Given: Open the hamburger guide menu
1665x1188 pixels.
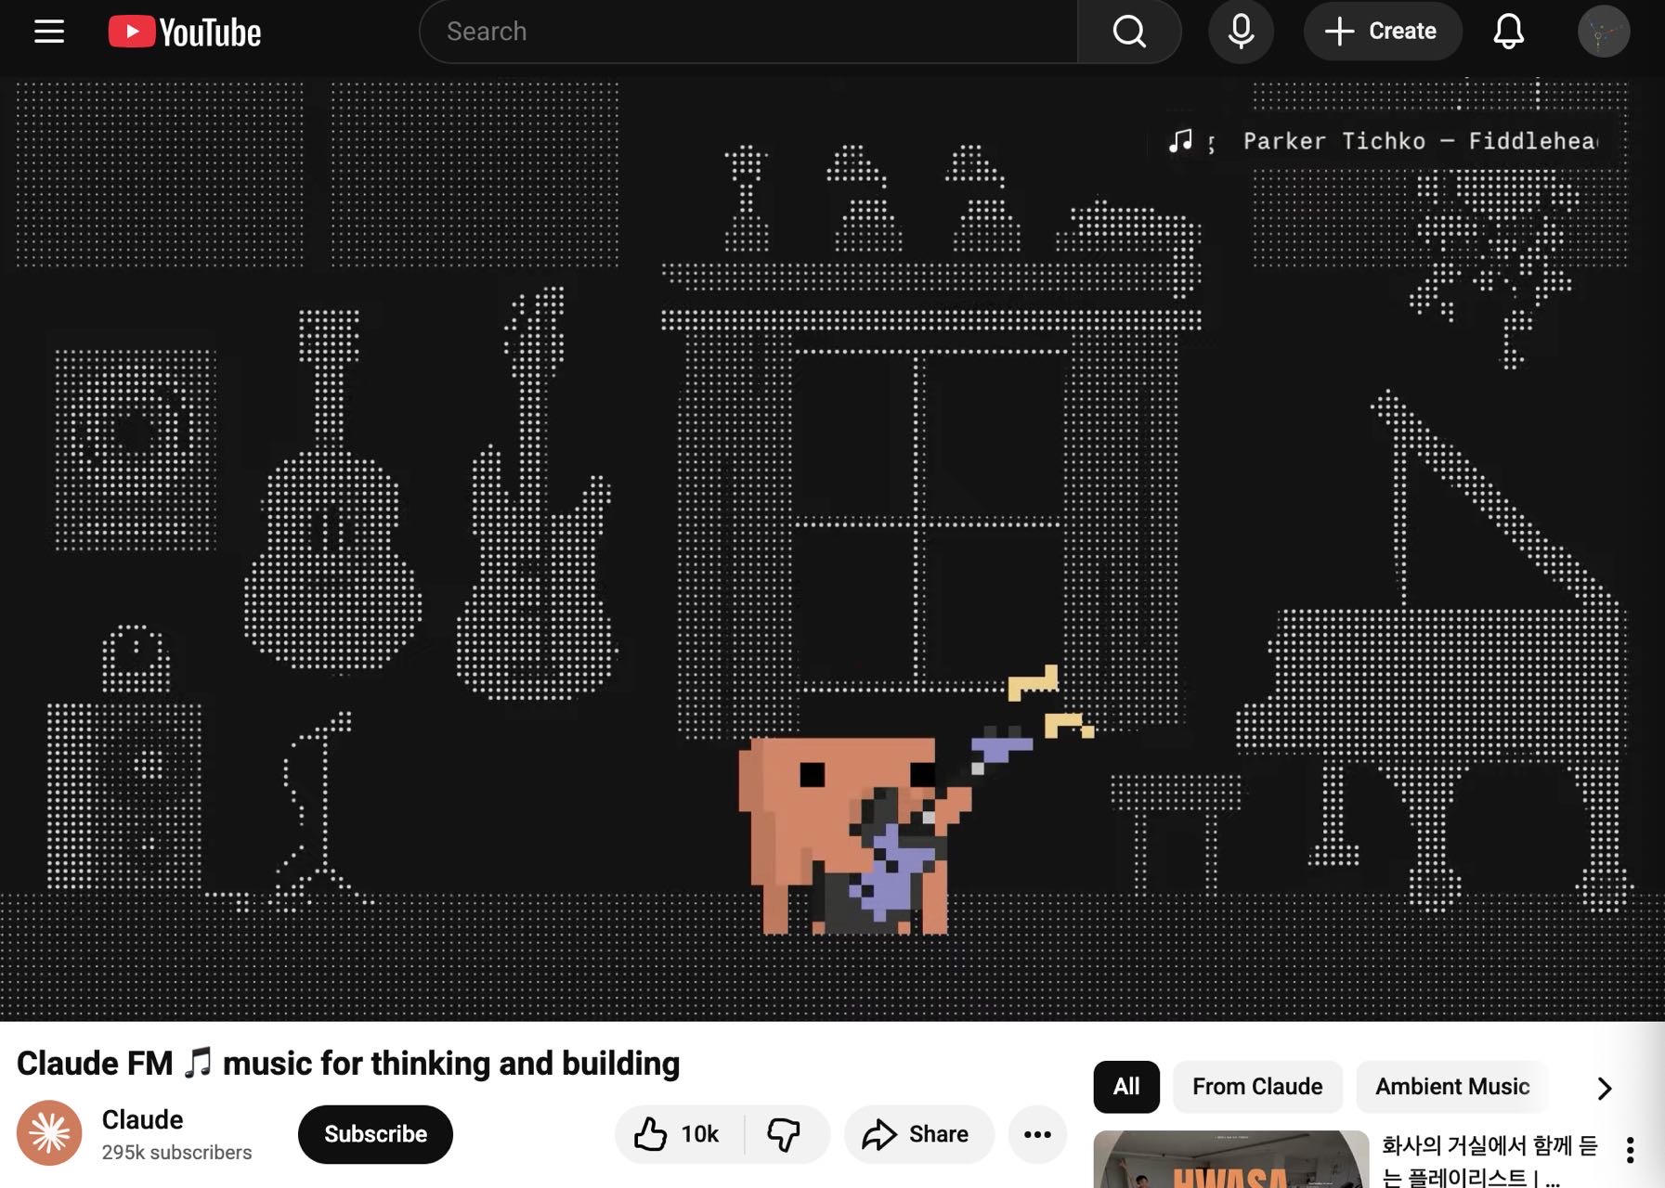Looking at the screenshot, I should pyautogui.click(x=49, y=32).
